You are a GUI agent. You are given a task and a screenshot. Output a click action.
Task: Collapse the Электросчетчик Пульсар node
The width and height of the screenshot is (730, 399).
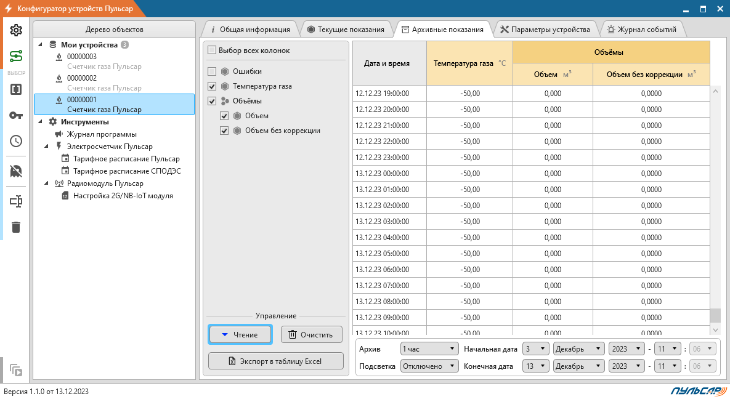47,146
